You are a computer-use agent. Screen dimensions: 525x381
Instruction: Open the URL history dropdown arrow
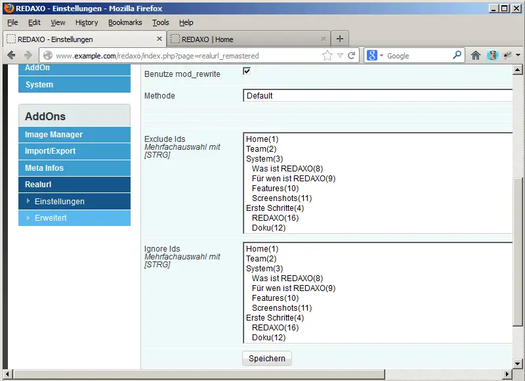340,55
